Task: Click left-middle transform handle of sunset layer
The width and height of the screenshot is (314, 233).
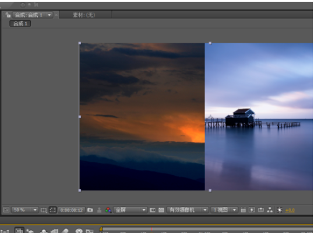Action: [80, 117]
